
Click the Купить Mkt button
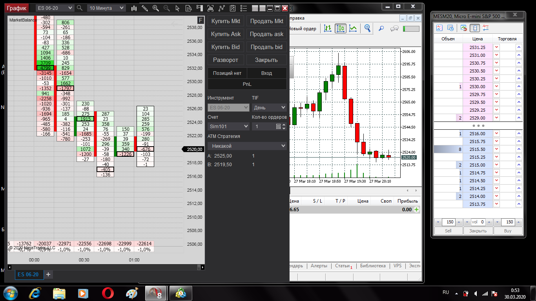pos(226,21)
